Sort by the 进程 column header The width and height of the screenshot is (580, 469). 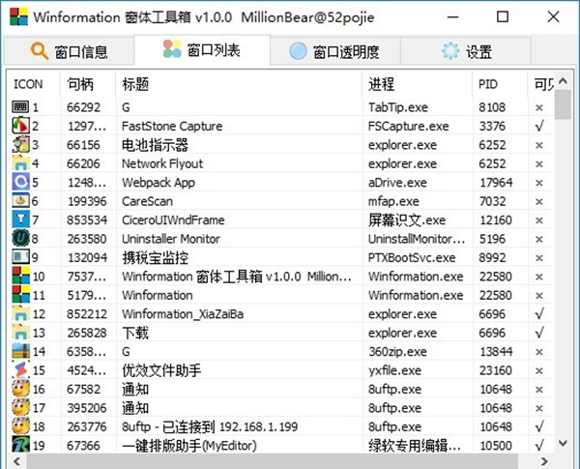point(418,84)
